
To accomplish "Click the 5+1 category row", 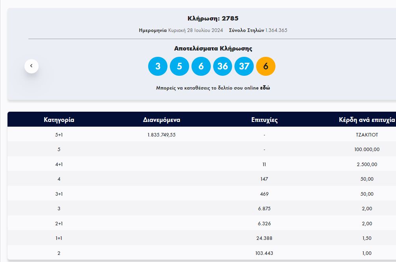I will [59, 135].
